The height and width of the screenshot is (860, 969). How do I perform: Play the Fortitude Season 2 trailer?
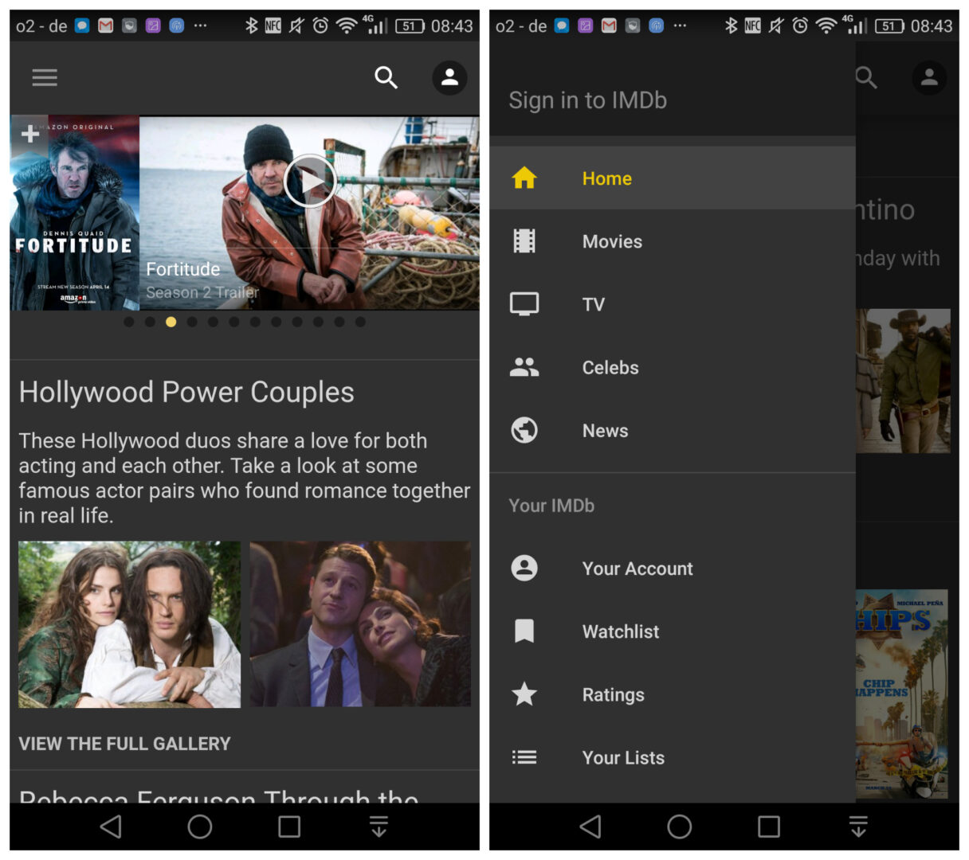point(309,179)
